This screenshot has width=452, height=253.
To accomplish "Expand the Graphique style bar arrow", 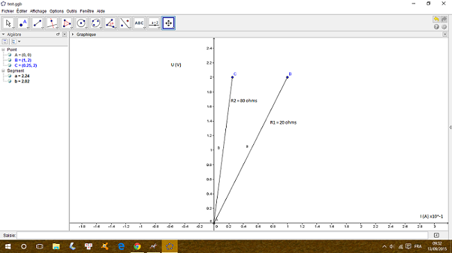I will [x=72, y=34].
